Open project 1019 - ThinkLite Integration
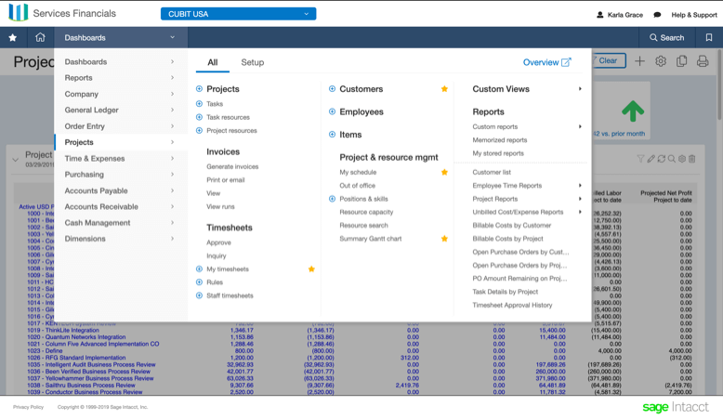This screenshot has height=419, width=723. 62,330
